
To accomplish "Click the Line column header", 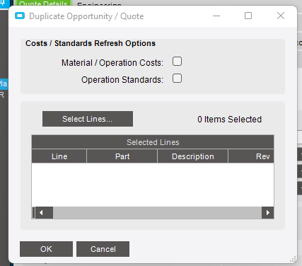I will click(59, 156).
